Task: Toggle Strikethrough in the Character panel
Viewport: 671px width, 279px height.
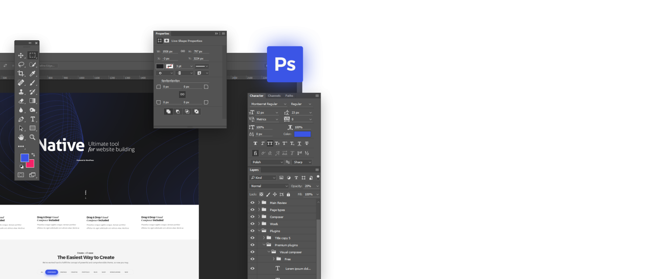Action: coord(307,143)
